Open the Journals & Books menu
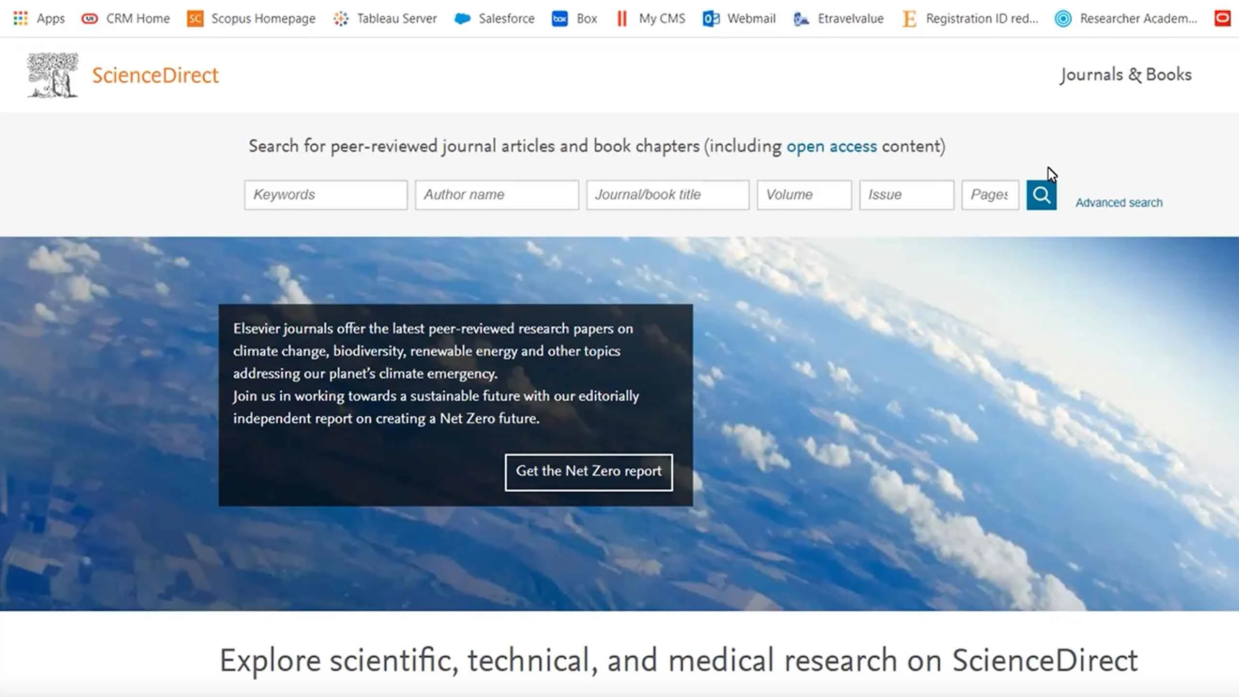The width and height of the screenshot is (1239, 697). [x=1124, y=75]
